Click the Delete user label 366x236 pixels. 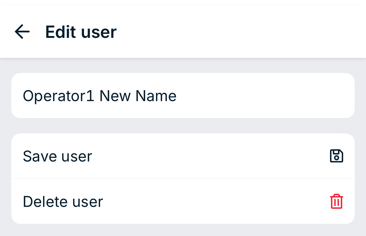[x=63, y=202]
